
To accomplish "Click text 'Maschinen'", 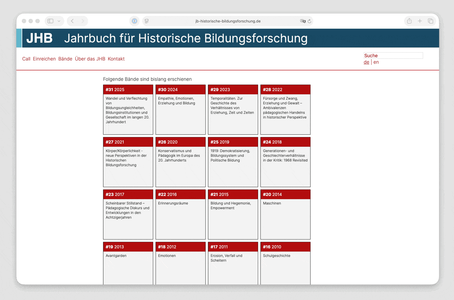I will [272, 204].
